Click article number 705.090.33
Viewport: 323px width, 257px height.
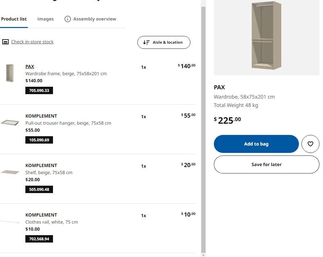point(39,90)
